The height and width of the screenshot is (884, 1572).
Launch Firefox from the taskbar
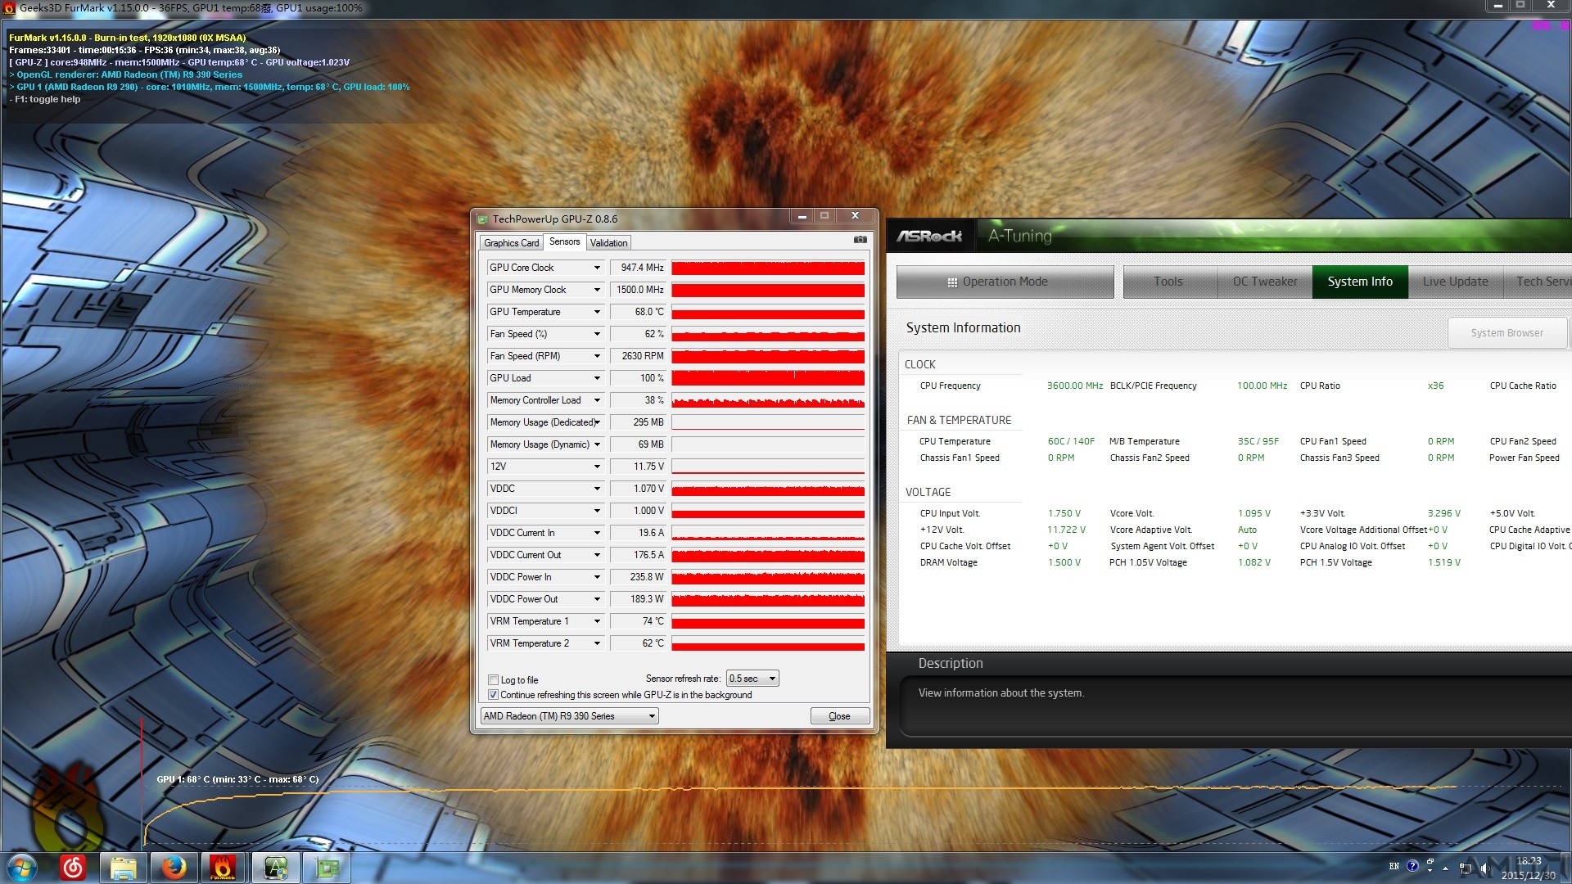(x=173, y=868)
